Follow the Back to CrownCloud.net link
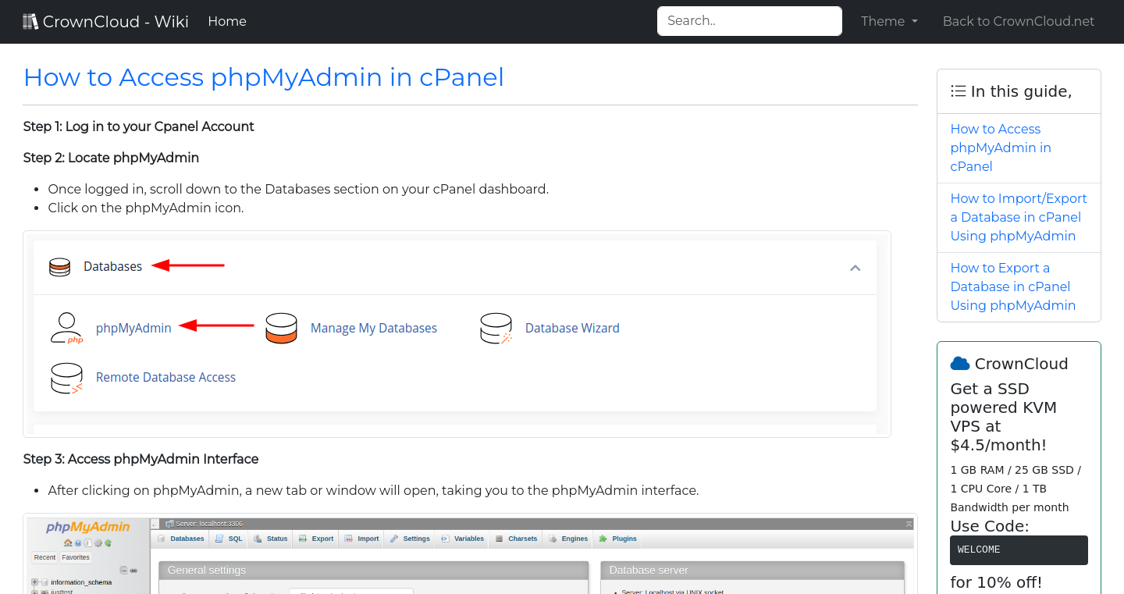The image size is (1124, 594). coord(1019,22)
